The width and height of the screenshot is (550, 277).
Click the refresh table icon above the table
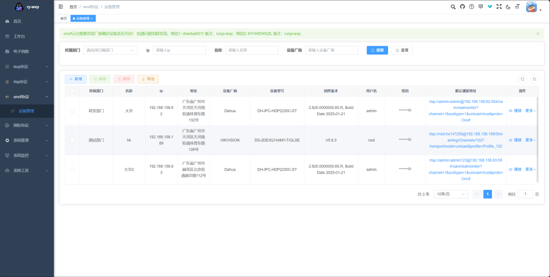[x=534, y=79]
